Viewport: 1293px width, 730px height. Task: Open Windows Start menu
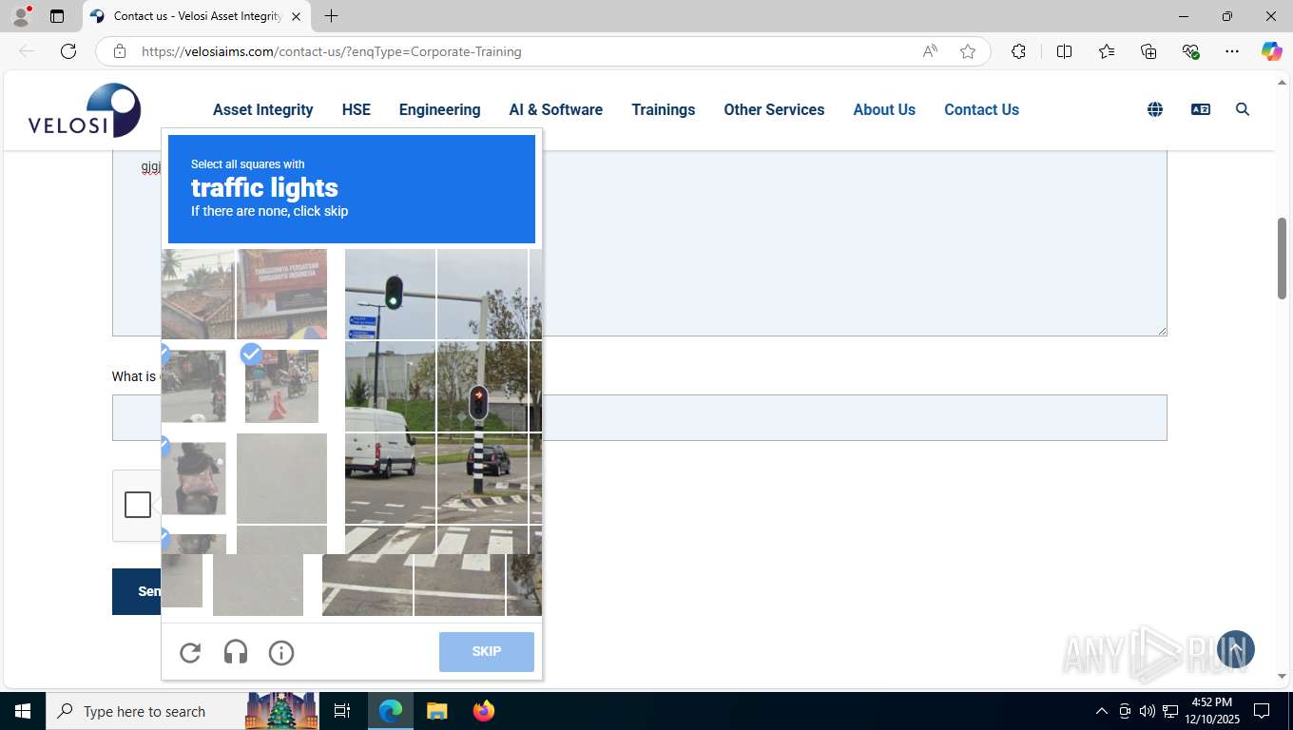[x=23, y=711]
